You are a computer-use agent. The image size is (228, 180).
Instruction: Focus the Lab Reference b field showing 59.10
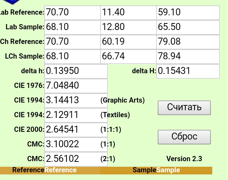point(188,13)
